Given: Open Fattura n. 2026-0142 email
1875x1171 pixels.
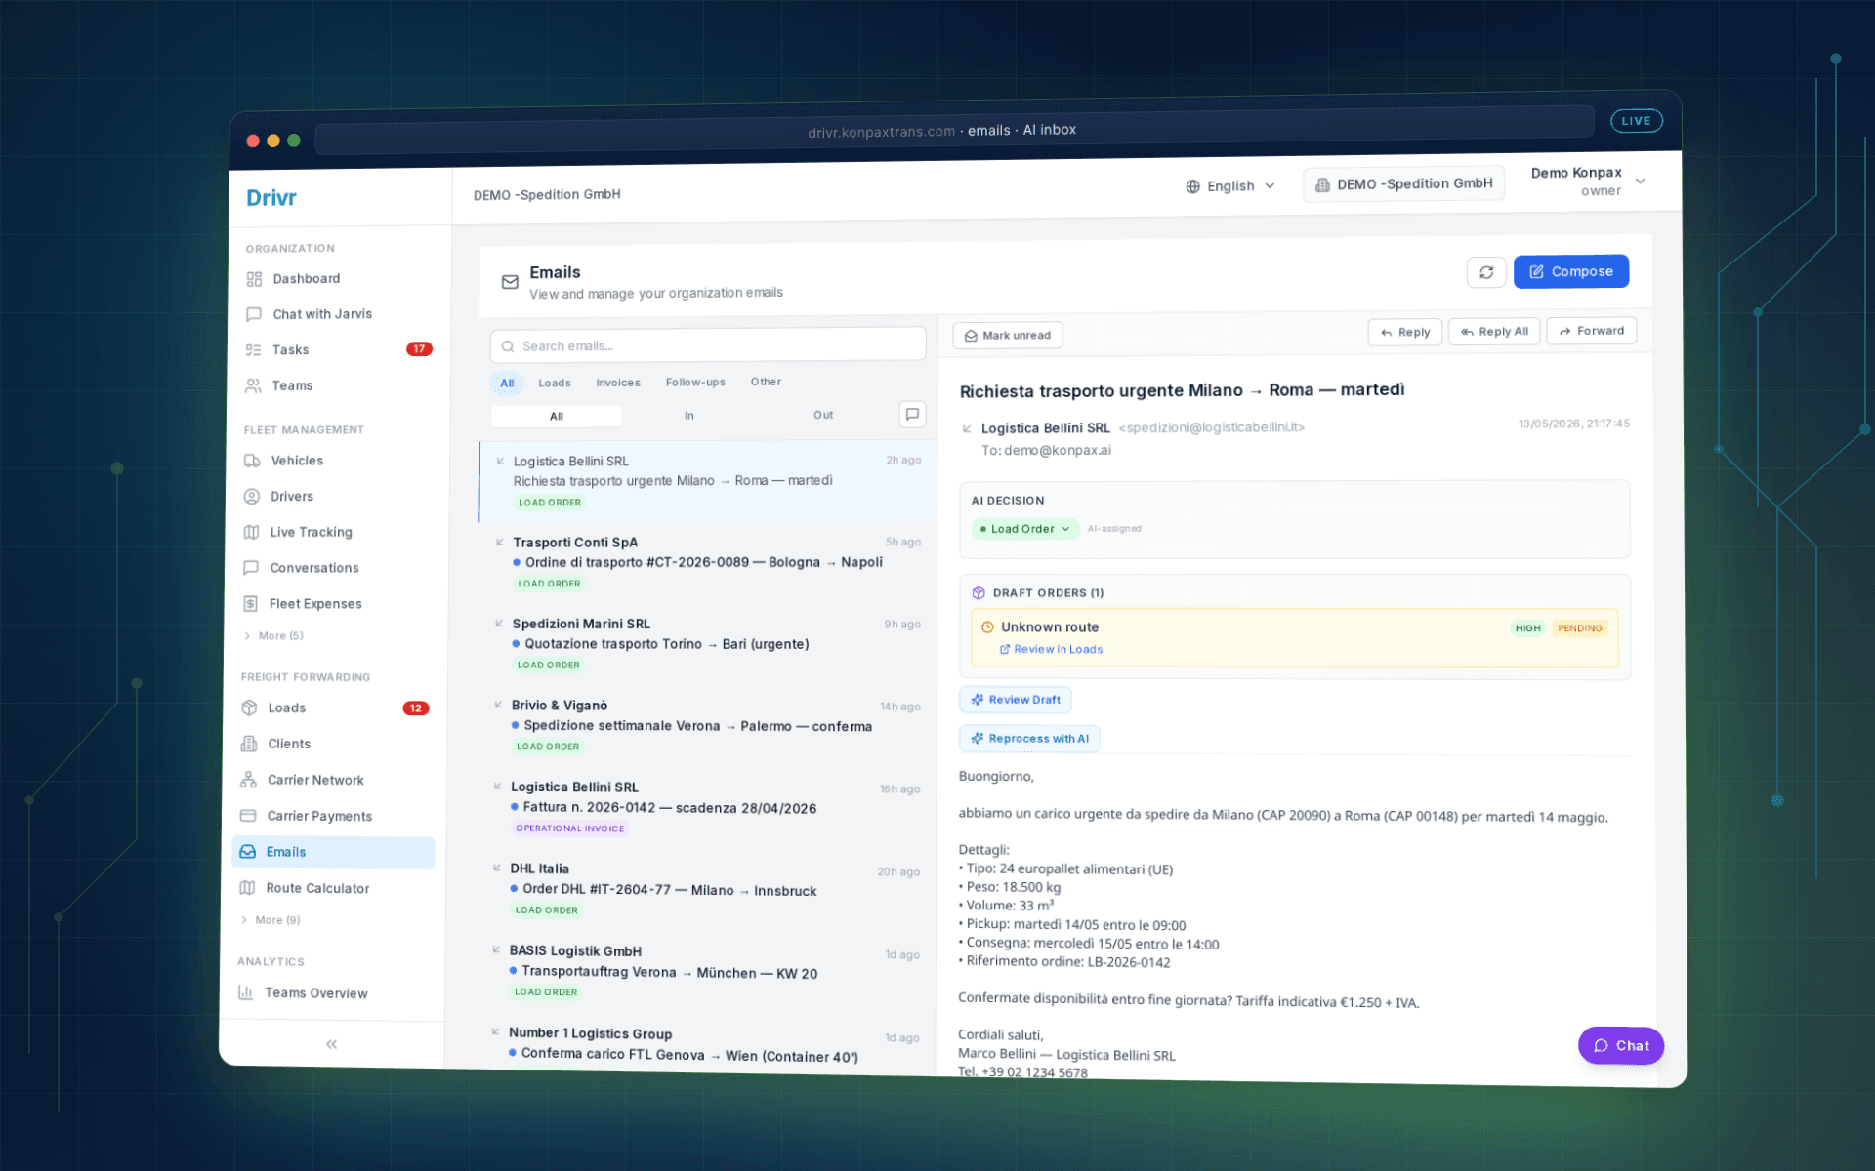Looking at the screenshot, I should (704, 808).
